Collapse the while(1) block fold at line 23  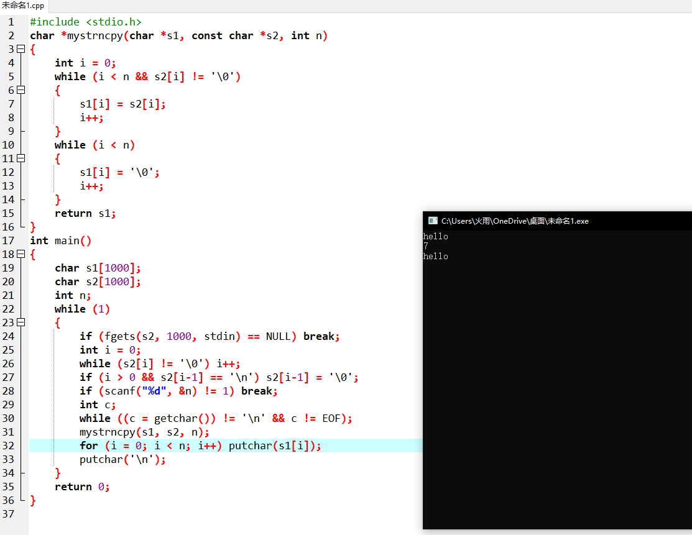(21, 322)
